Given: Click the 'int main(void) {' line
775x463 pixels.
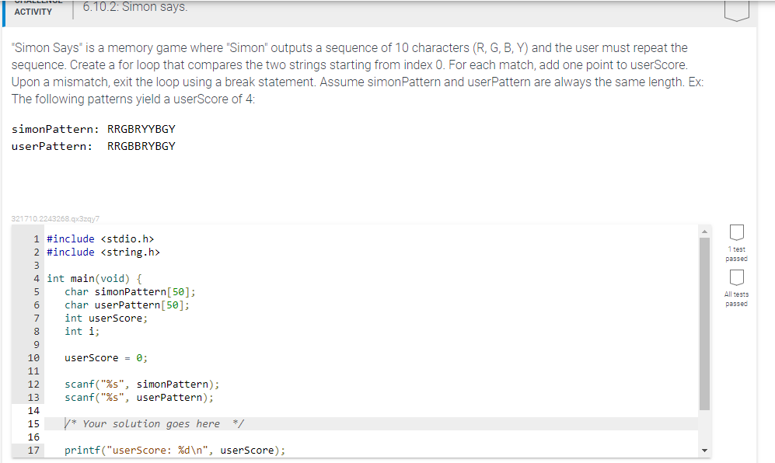Looking at the screenshot, I should pos(94,279).
